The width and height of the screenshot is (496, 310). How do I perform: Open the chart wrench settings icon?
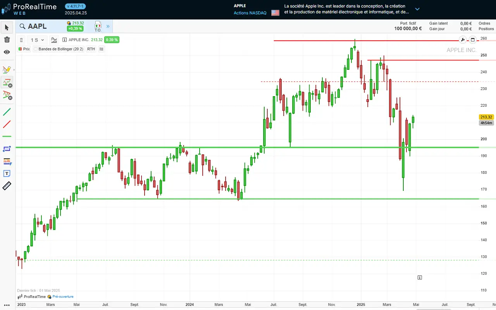click(x=463, y=40)
